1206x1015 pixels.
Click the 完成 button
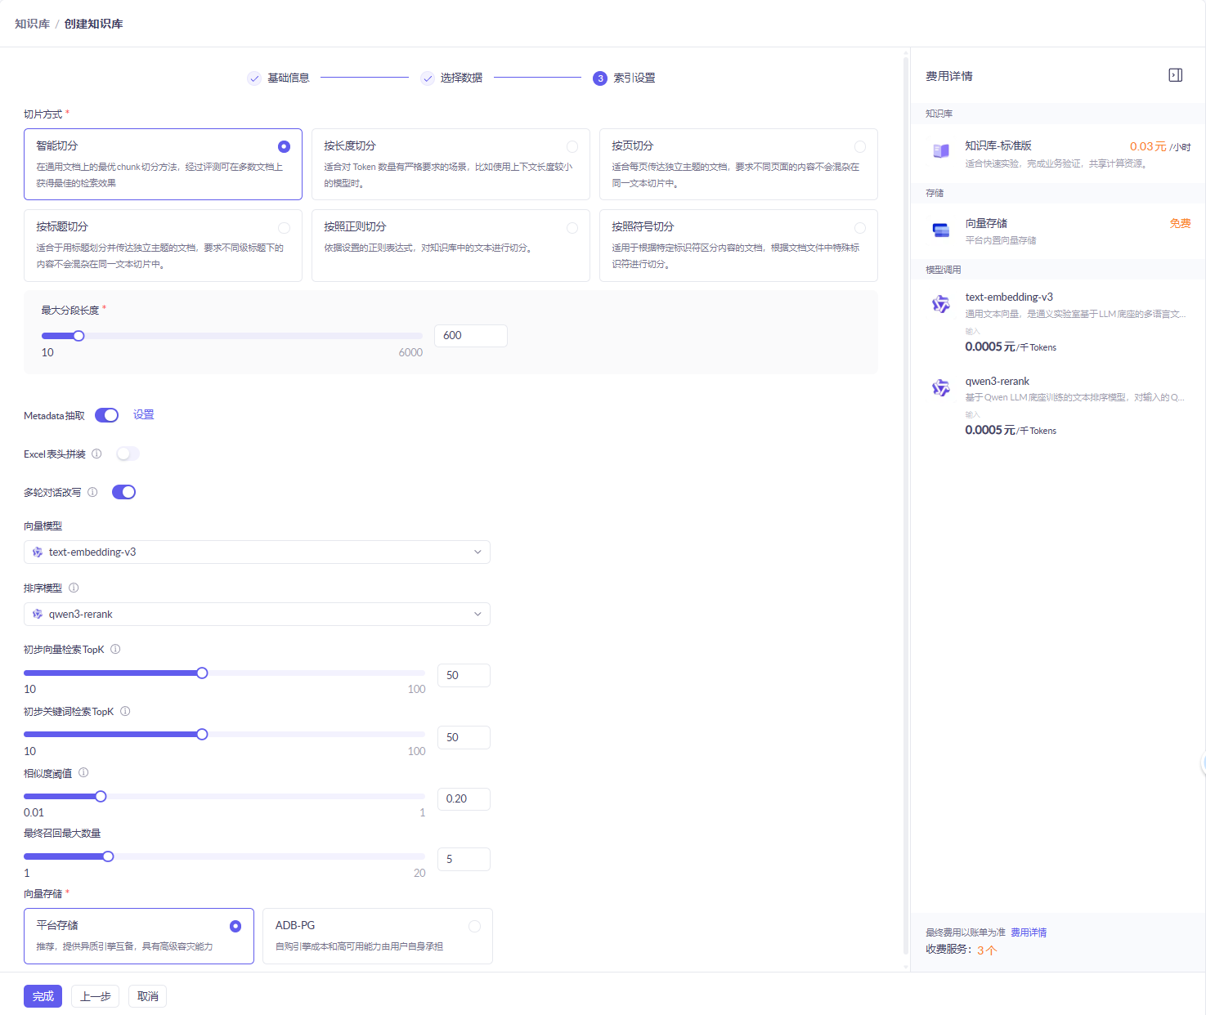pyautogui.click(x=43, y=996)
